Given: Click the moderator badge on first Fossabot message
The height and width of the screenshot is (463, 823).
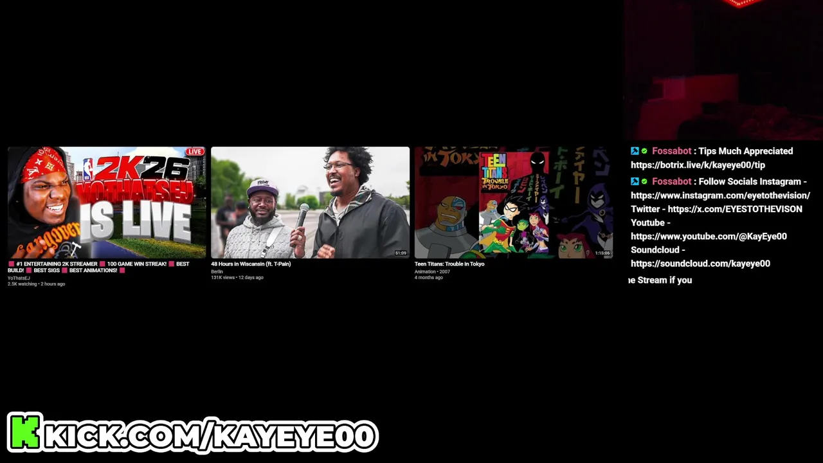Looking at the screenshot, I should point(635,151).
